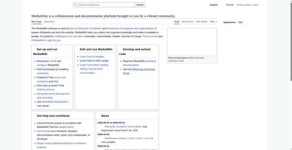Image resolution: width=292 pixels, height=150 pixels.
Task: Click the Donate link
Action: click(230, 5)
